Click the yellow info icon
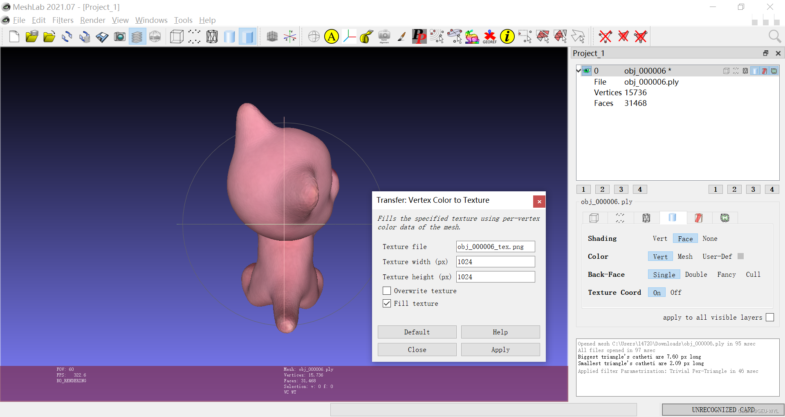 tap(507, 37)
